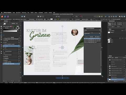This screenshot has height=95, width=126.
Task: Select the HEAD ROBOTO SLAB text style
Action: tap(12, 44)
